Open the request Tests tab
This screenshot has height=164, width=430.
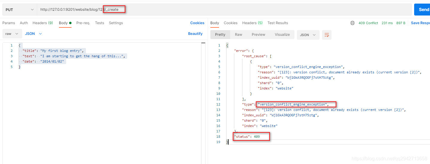100,23
